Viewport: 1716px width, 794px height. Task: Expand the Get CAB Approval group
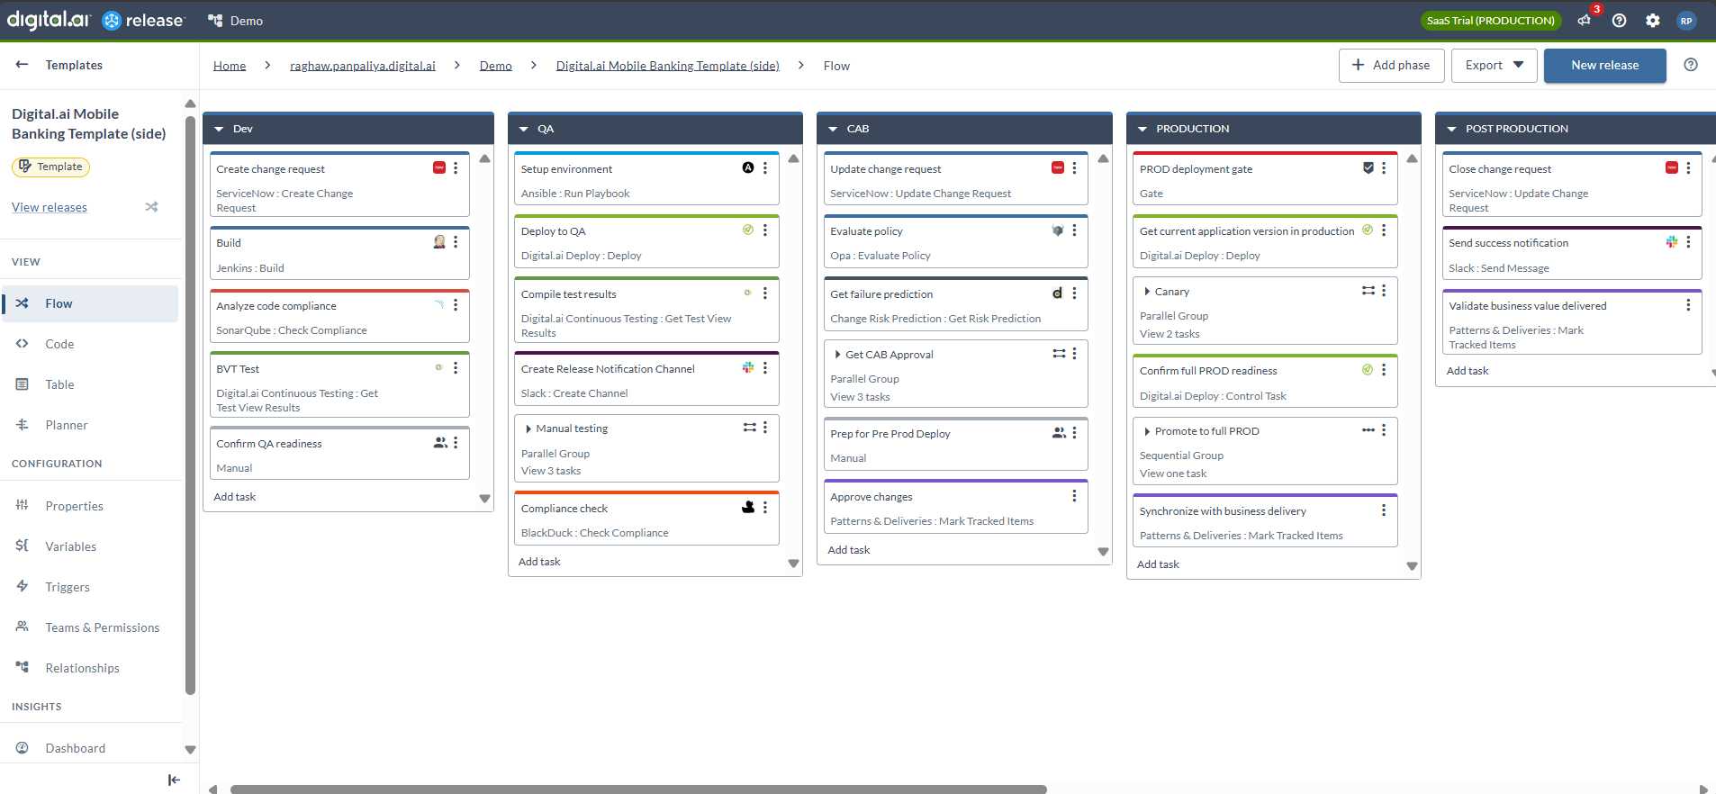837,355
